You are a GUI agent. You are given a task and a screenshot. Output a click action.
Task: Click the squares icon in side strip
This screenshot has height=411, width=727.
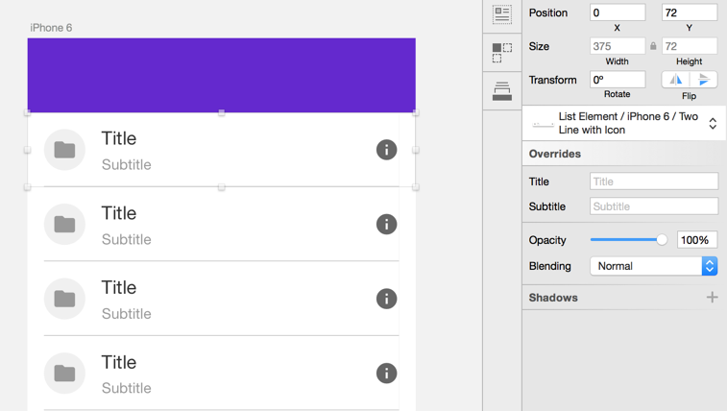501,53
